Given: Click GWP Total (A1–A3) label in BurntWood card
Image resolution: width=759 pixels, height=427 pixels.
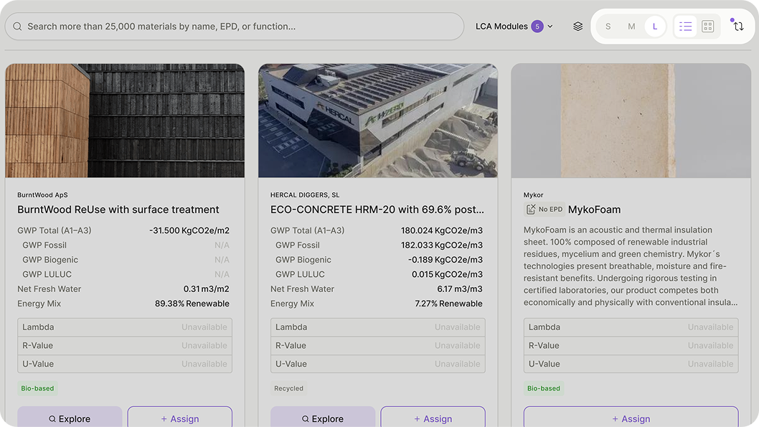Looking at the screenshot, I should (x=55, y=230).
